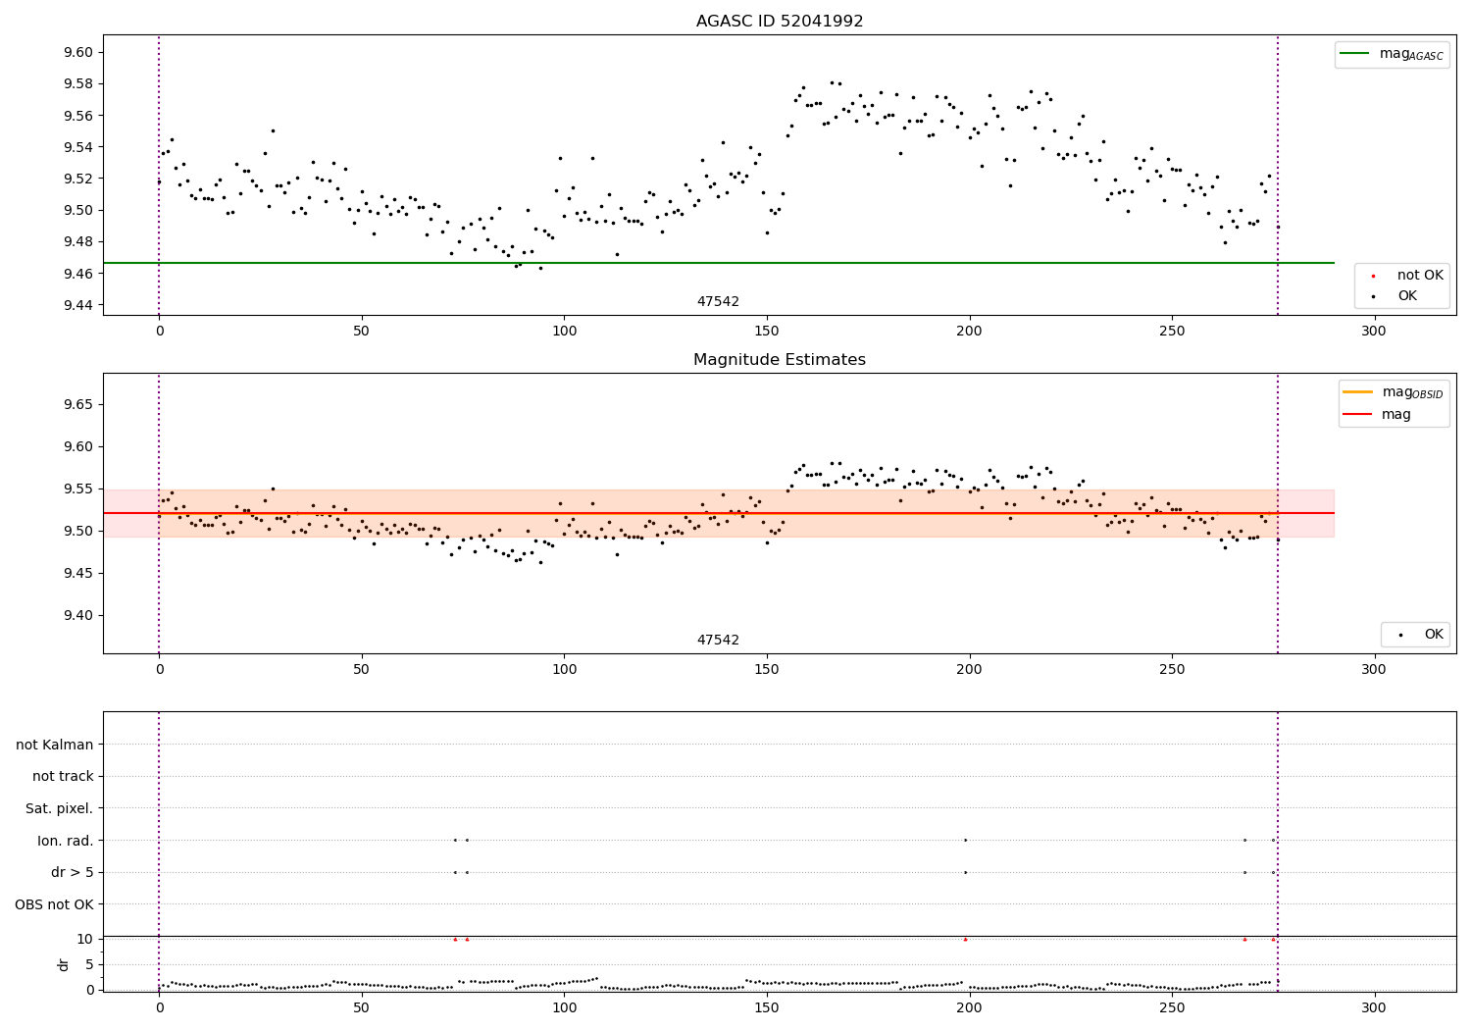Image resolution: width=1471 pixels, height=1030 pixels.
Task: Click the plot title 'AGASC ID 52041992'
Action: click(780, 22)
